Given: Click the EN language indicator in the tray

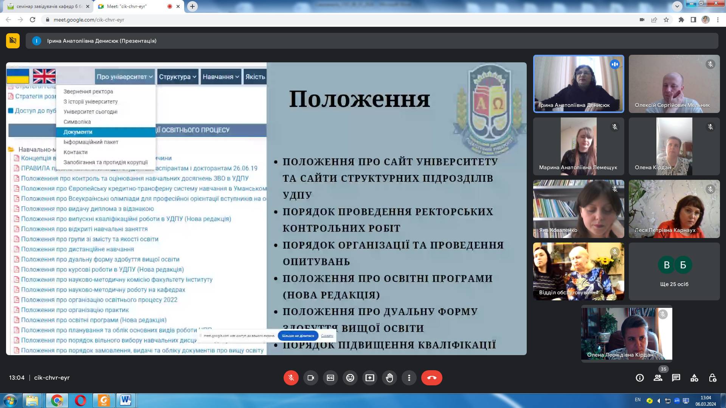Looking at the screenshot, I should 638,400.
